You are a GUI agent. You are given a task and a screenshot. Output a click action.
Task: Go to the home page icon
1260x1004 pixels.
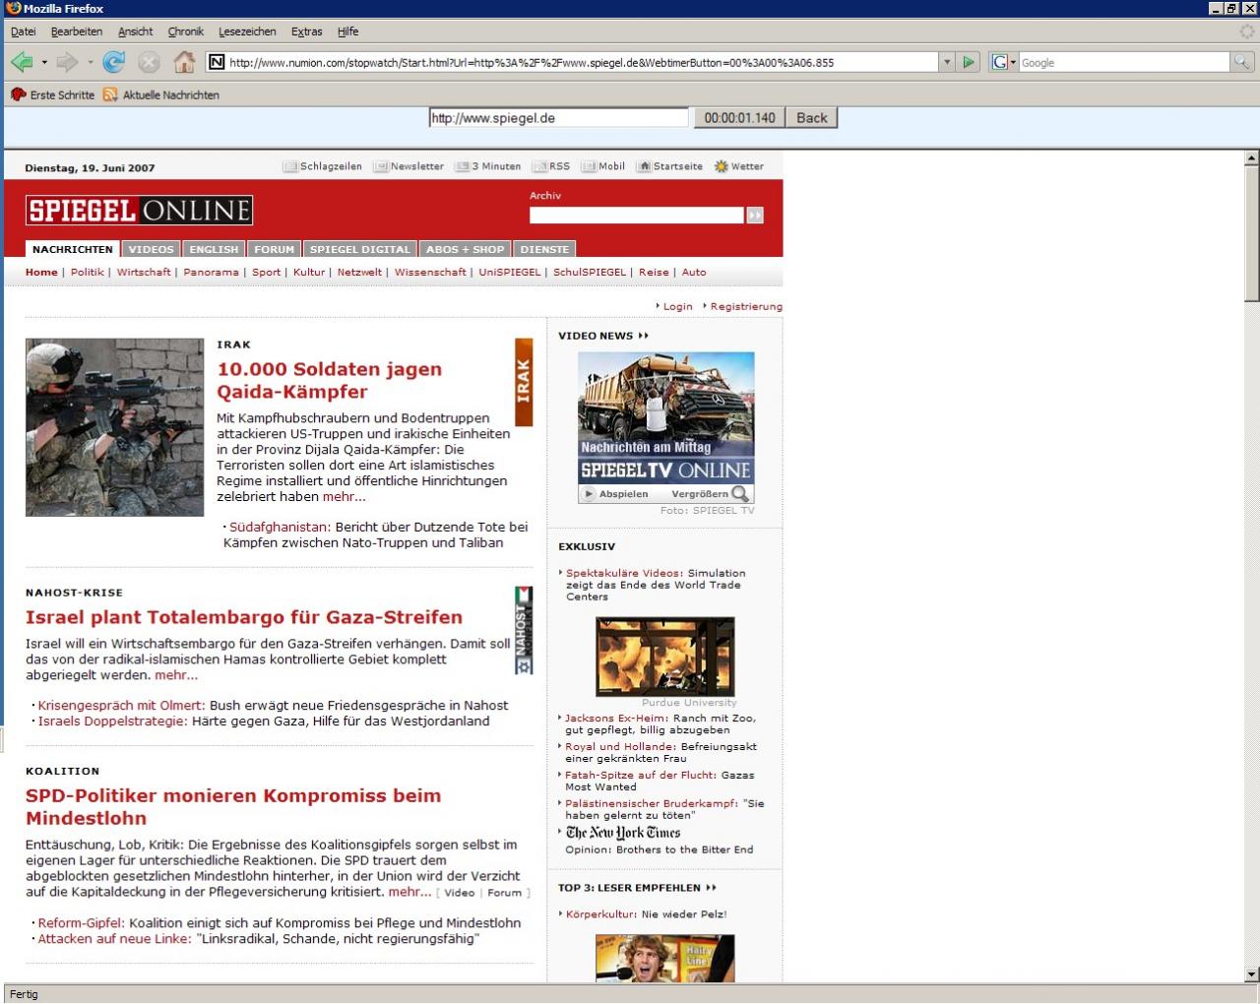[184, 62]
